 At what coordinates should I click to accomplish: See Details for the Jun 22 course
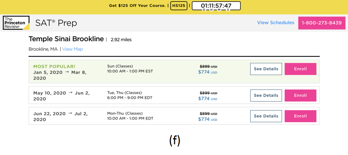pos(266,116)
